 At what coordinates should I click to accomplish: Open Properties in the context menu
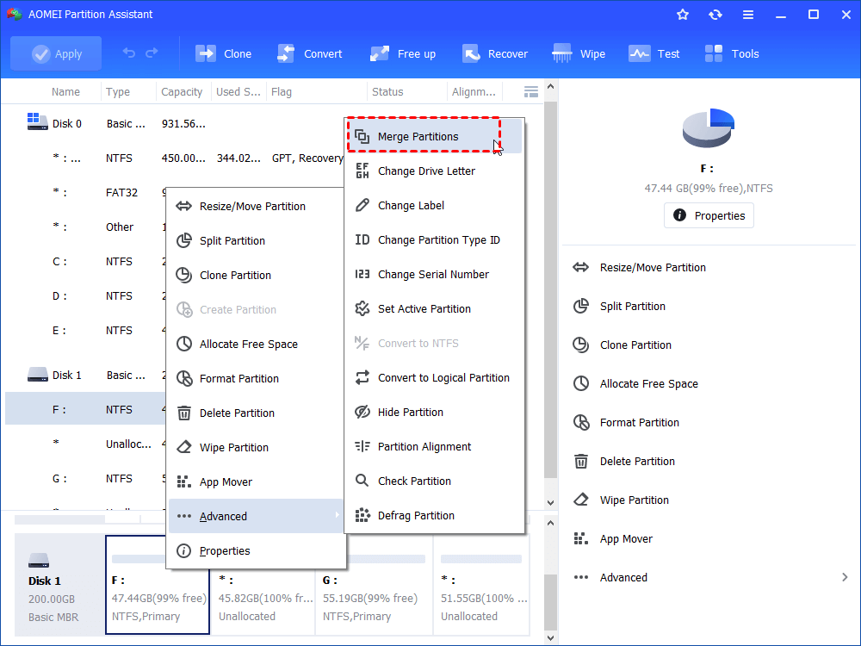point(256,550)
